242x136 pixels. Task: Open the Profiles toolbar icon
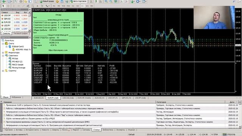pyautogui.click(x=9, y=2)
